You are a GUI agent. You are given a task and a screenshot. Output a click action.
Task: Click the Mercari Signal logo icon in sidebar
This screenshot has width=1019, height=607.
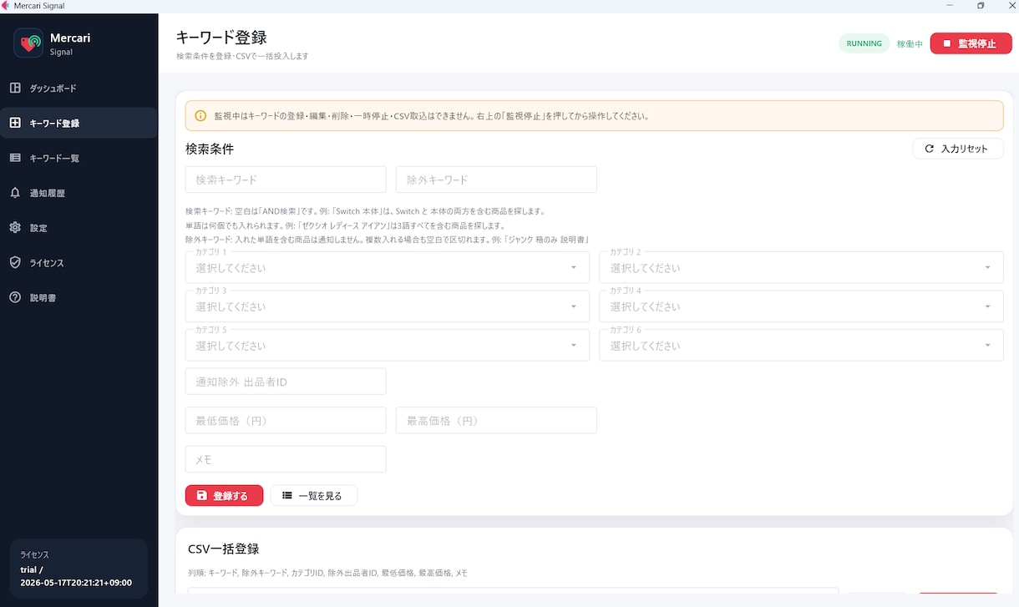click(x=28, y=43)
